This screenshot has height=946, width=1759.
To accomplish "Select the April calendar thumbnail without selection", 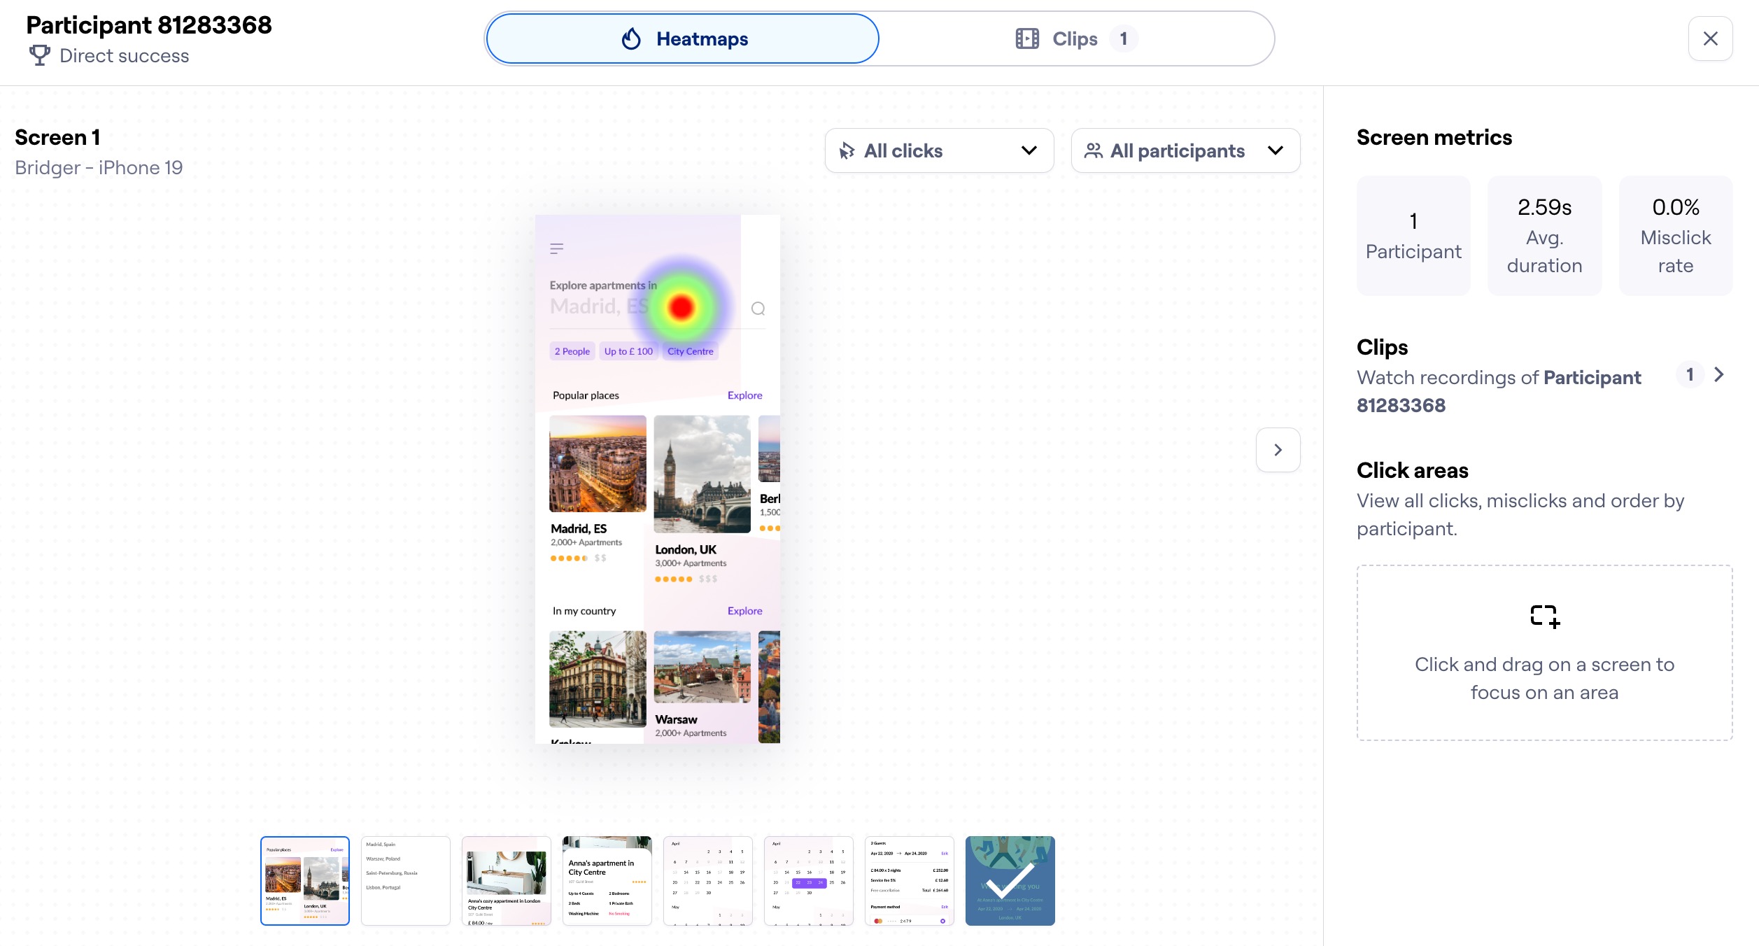I will (x=708, y=881).
